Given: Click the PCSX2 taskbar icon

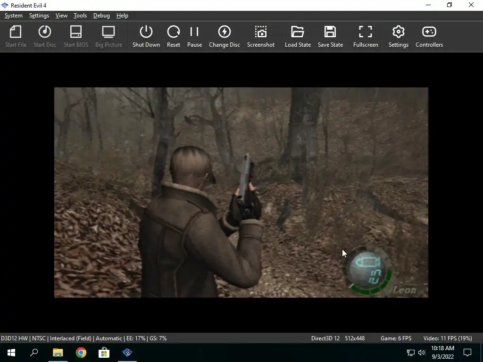Looking at the screenshot, I should point(127,353).
